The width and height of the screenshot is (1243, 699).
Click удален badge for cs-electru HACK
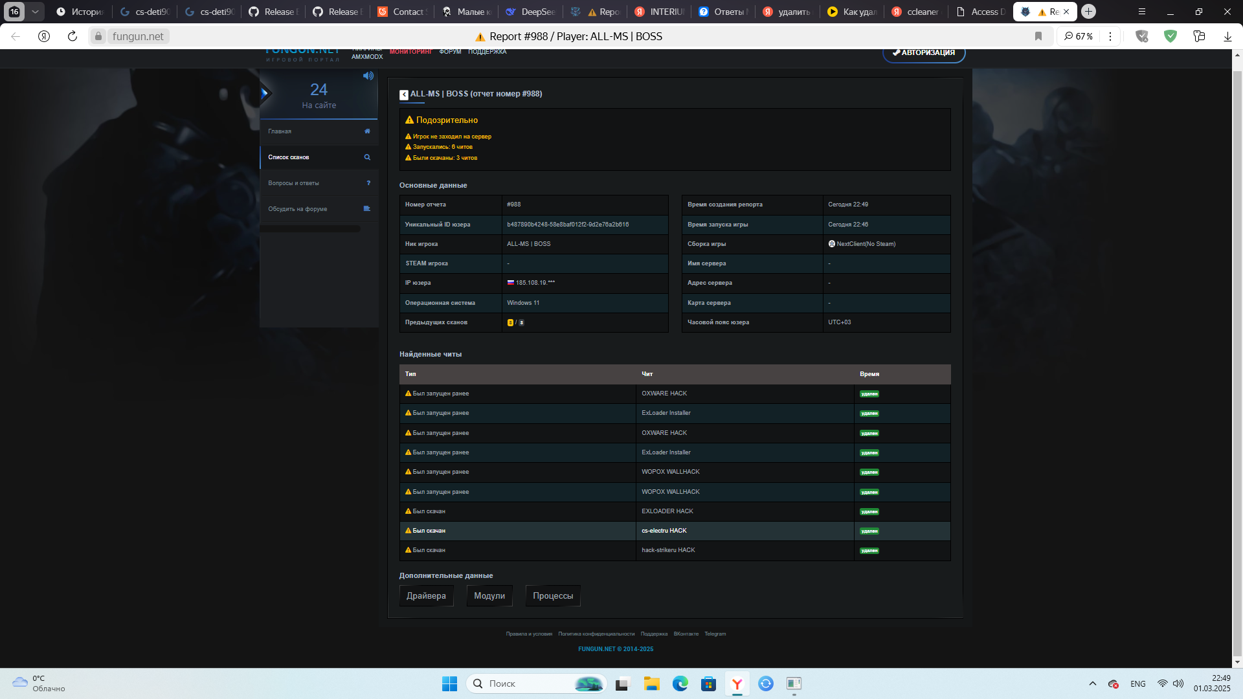pos(869,531)
